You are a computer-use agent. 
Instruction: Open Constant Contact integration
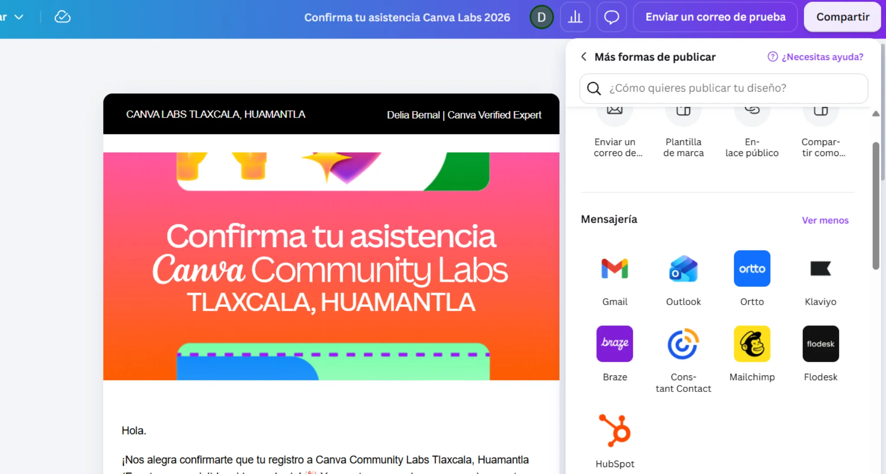[683, 344]
